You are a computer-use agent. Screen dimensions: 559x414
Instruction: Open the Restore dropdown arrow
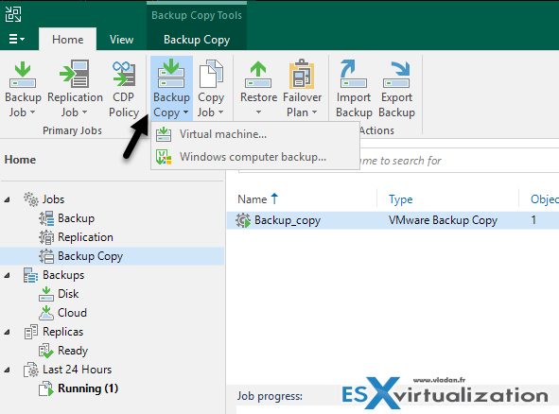[x=258, y=112]
